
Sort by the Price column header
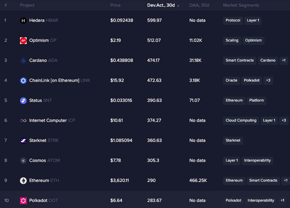(115, 5)
